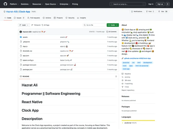Click the JavaScript language color bar
Viewport: 173px width, 129px height.
138,120
